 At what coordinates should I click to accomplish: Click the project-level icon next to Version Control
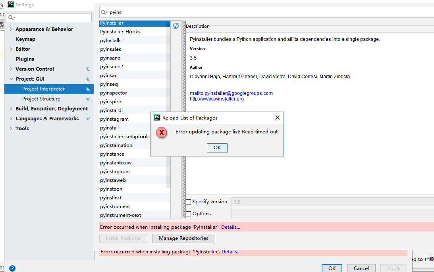pyautogui.click(x=88, y=69)
